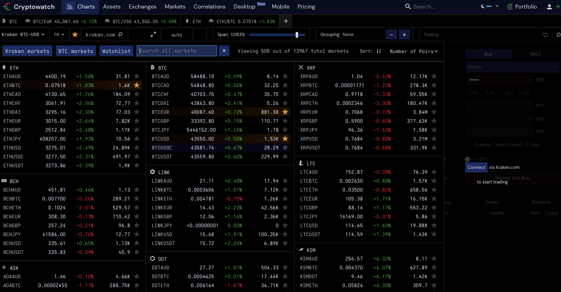Go to the Exchanges page
The height and width of the screenshot is (292, 561).
(x=142, y=6)
